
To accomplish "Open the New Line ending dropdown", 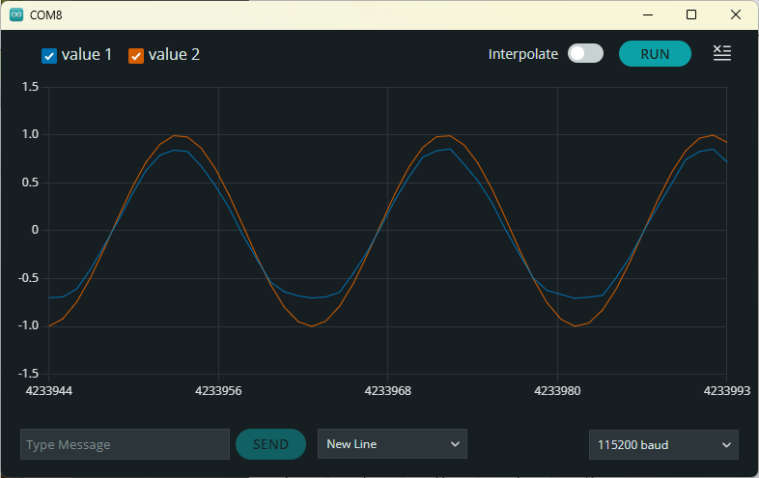I will pyautogui.click(x=392, y=444).
